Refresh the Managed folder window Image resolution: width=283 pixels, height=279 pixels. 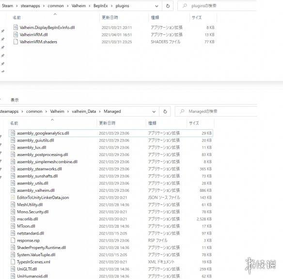coord(165,111)
